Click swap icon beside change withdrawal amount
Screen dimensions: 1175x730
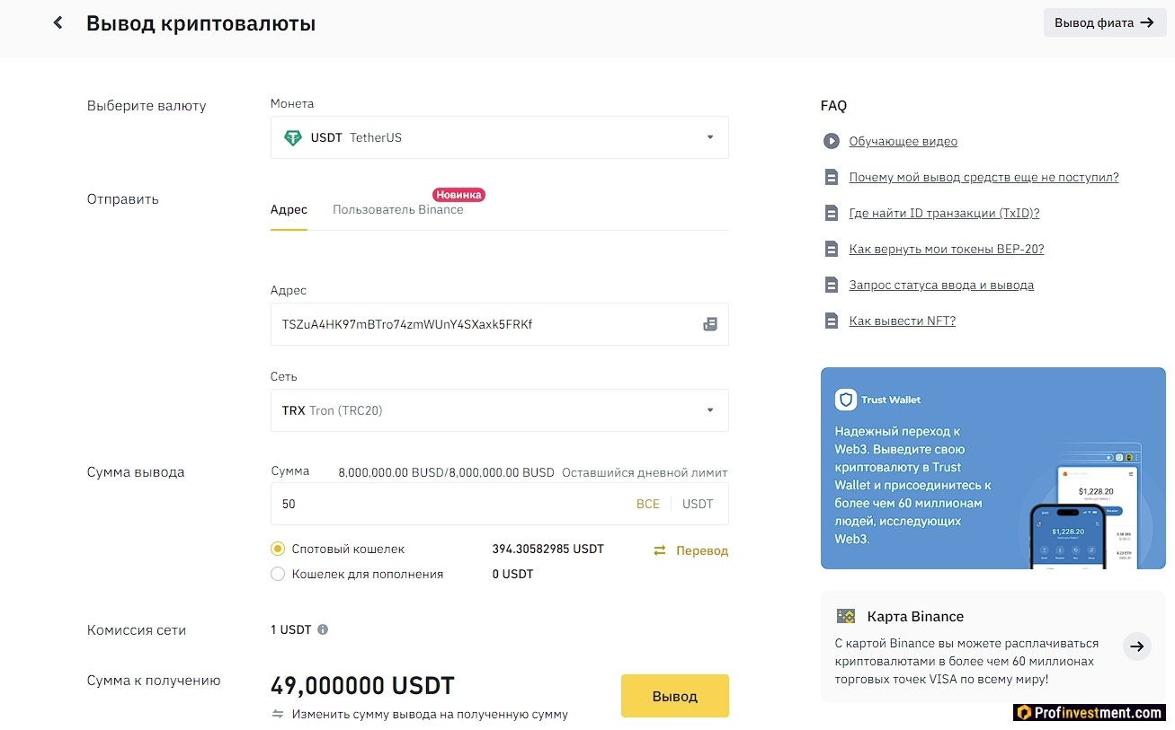point(278,715)
